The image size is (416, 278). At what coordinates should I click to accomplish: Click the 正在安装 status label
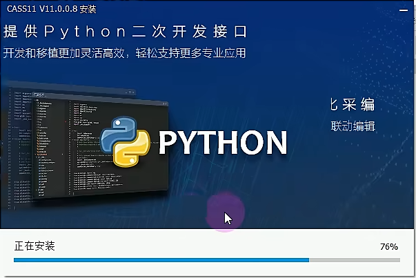(34, 246)
